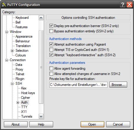Open Colours settings
134x130 pixels.
(21, 55)
